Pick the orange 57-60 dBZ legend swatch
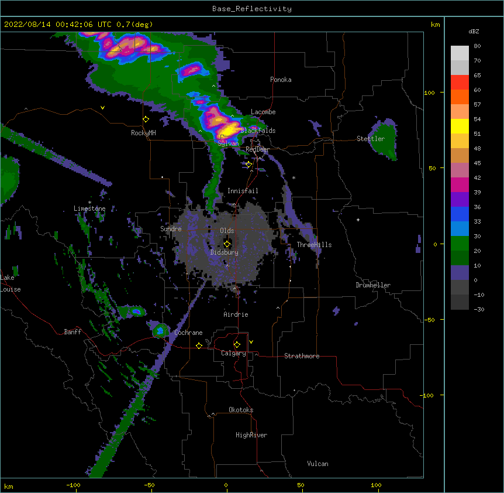 tap(460, 97)
